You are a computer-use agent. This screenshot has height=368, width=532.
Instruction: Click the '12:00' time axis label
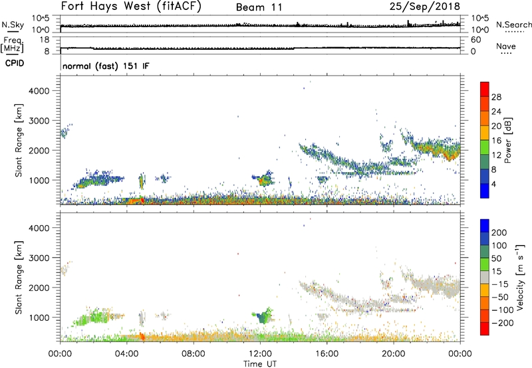(260, 354)
